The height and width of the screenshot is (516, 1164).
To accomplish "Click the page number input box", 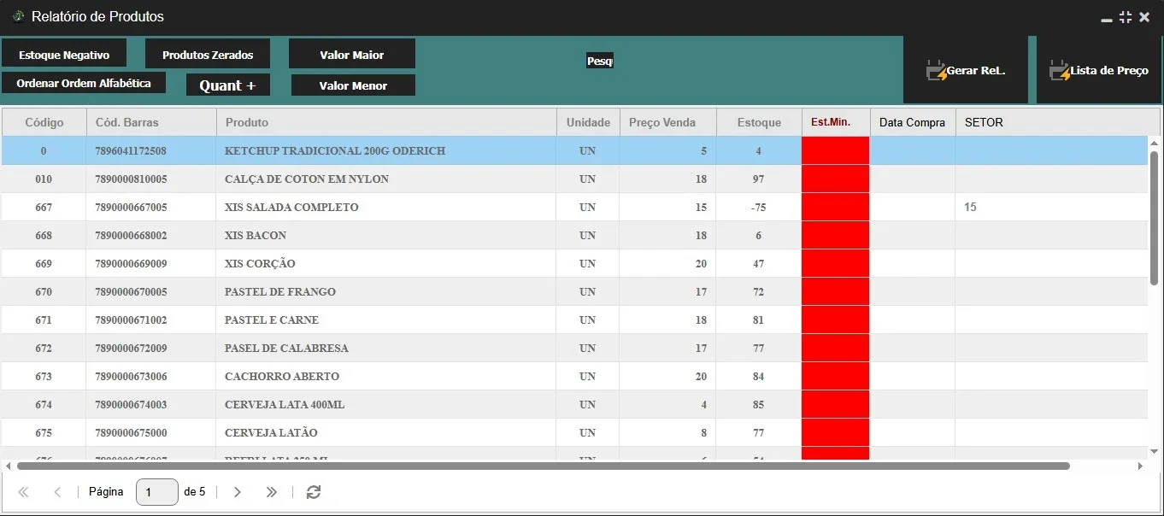I will [157, 492].
